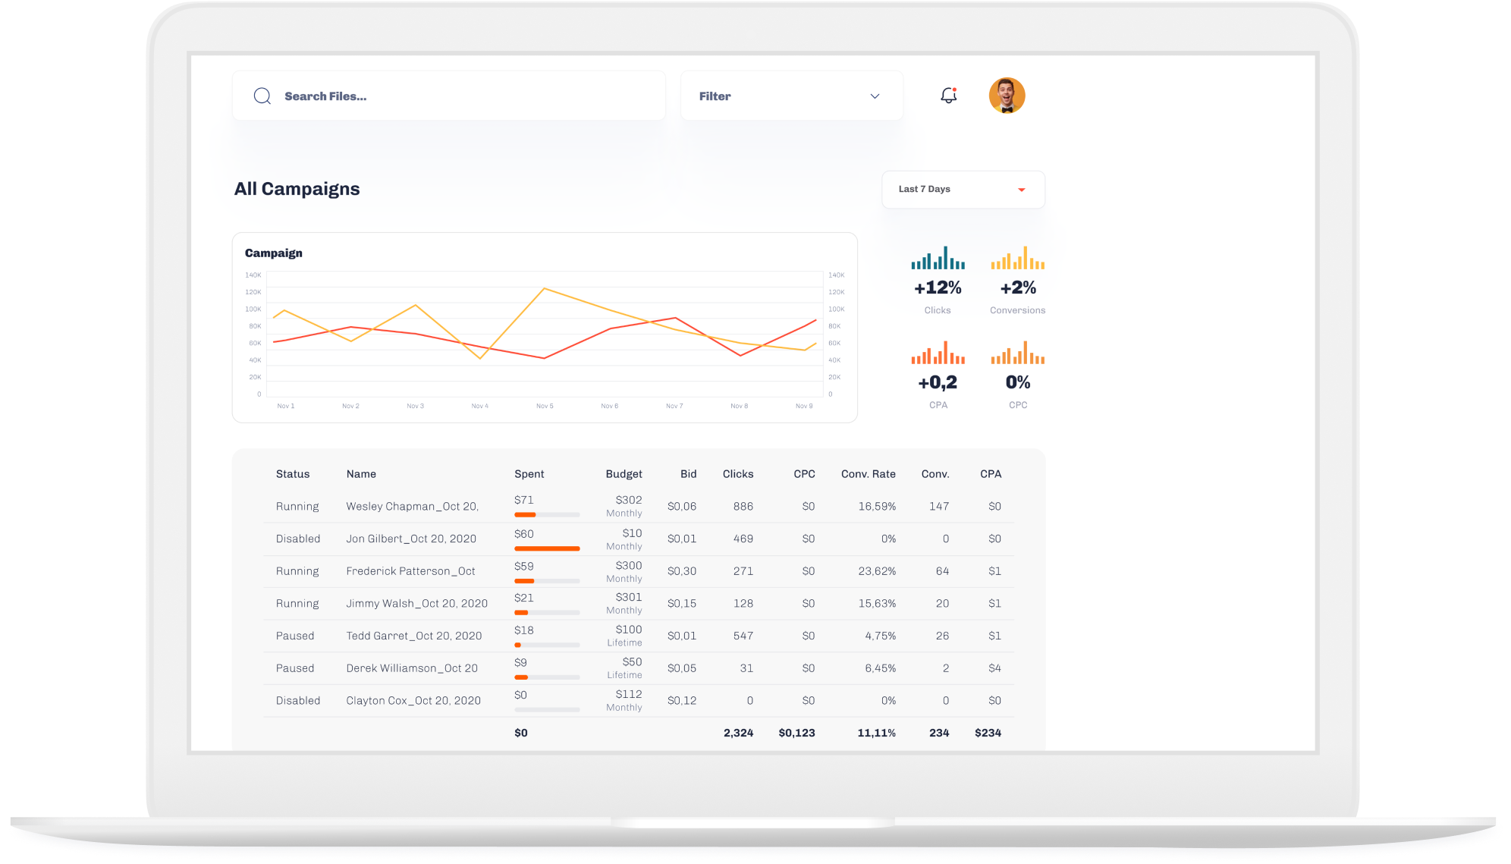Click the Nov 5 label on chart axis
Screen dimensions: 1511x864
tap(545, 407)
